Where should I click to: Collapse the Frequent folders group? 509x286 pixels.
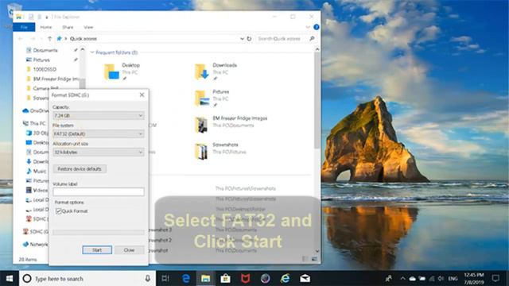[x=92, y=52]
